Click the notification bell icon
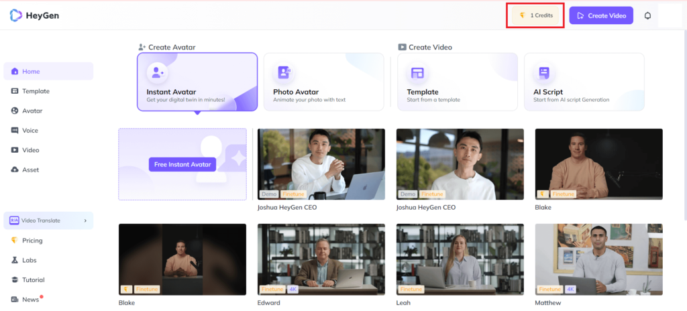The height and width of the screenshot is (311, 687). click(647, 15)
